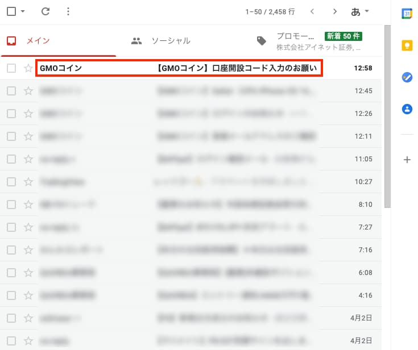
Task: Expand the select-all dropdown arrow
Action: pos(23,11)
